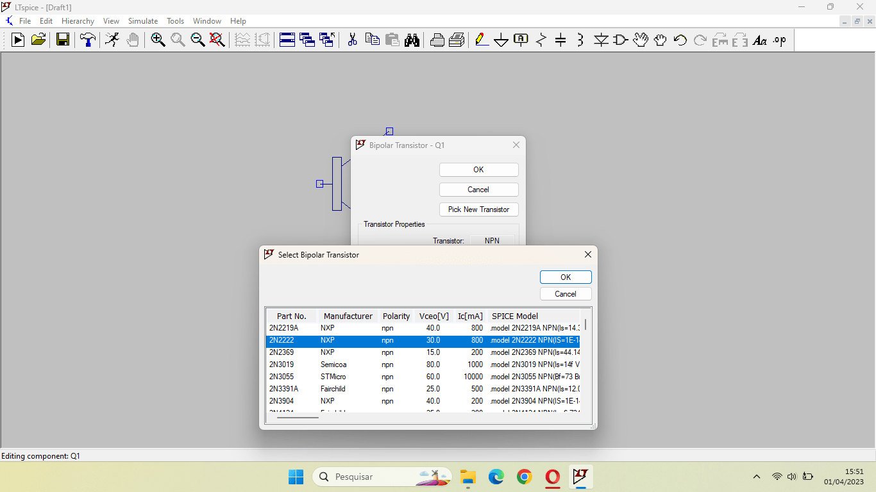
Task: Open the Transistor NPN type selector
Action: tap(492, 241)
